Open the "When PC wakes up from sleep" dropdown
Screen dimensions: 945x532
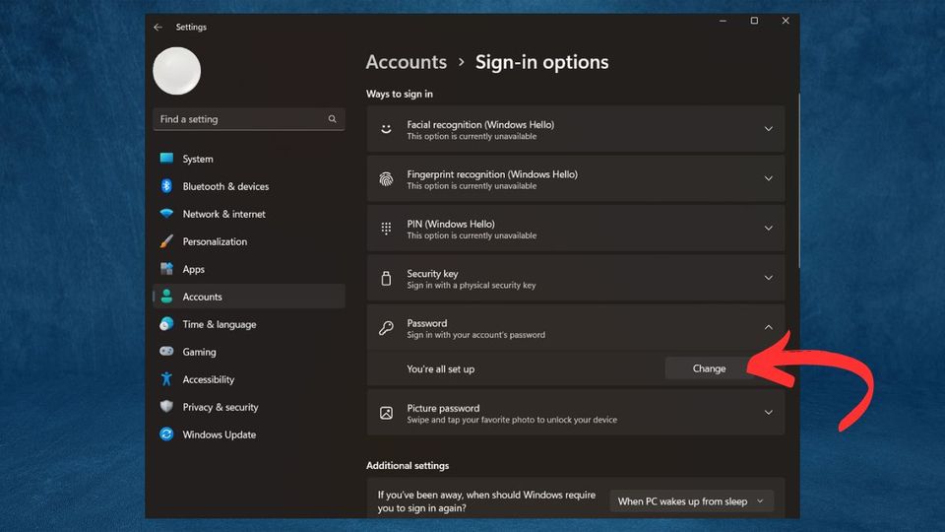[x=691, y=501]
